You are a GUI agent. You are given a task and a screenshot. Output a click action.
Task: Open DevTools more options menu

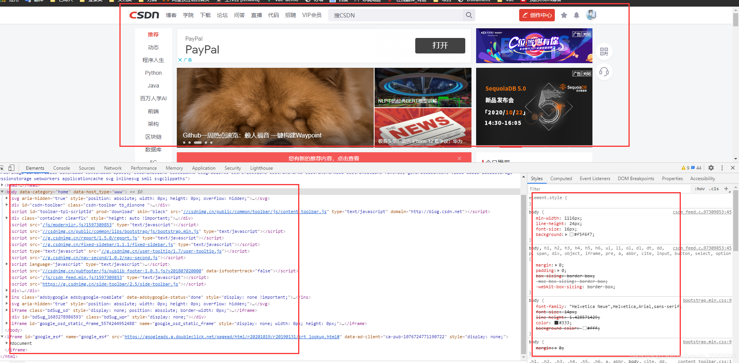pos(722,168)
